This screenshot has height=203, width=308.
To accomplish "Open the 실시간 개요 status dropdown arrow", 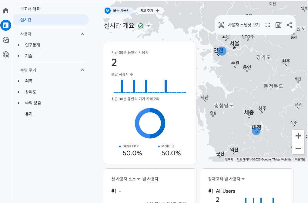I will coord(149,26).
